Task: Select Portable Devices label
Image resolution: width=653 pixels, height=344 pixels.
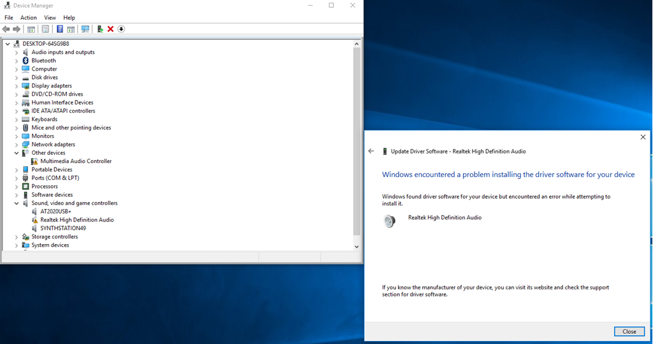Action: 52,169
